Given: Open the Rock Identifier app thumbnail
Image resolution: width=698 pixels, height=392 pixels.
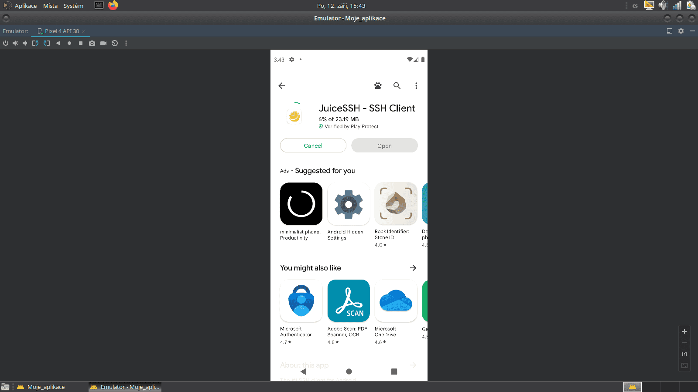Looking at the screenshot, I should [x=396, y=204].
